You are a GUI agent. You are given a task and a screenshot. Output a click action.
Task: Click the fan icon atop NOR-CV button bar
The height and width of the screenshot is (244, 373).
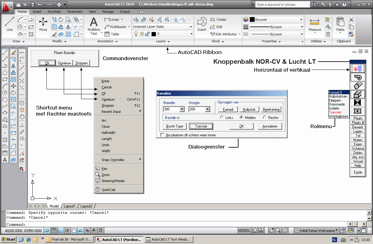tap(357, 69)
